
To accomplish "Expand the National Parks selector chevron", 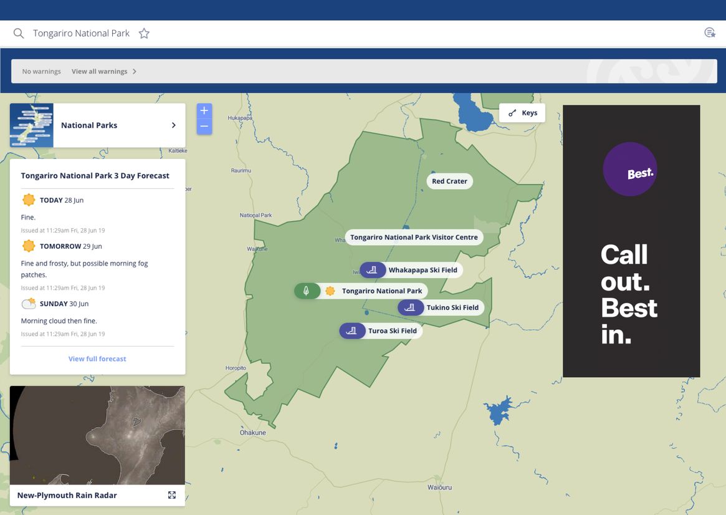I will 173,125.
